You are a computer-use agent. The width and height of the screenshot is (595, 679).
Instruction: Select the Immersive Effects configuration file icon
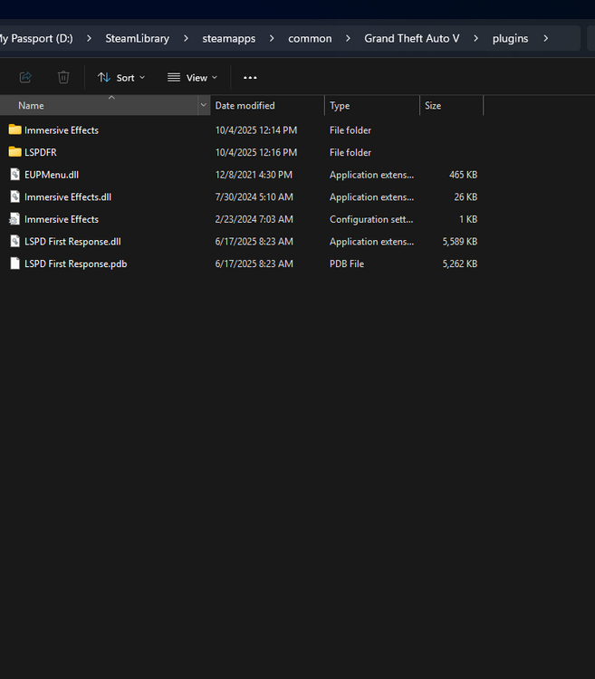(14, 219)
